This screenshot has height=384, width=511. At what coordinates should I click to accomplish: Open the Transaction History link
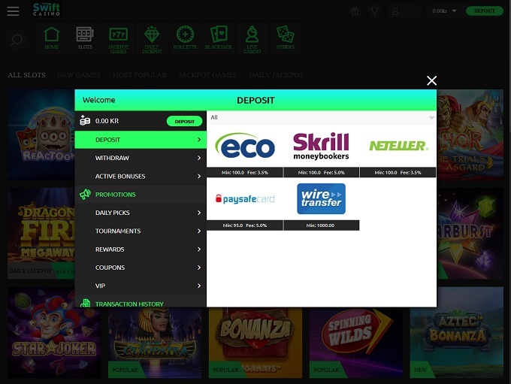point(129,304)
